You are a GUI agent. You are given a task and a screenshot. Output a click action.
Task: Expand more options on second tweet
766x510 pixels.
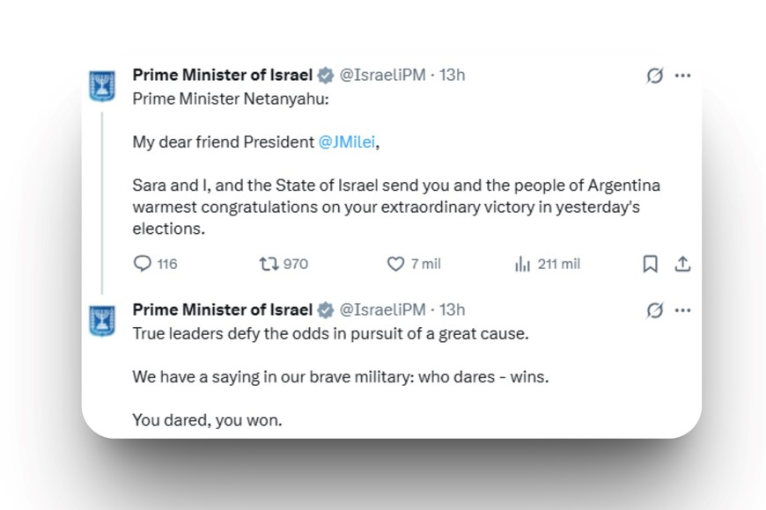click(x=682, y=310)
